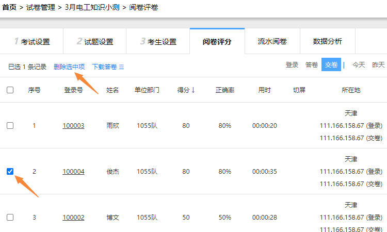Open login number 100002 link

point(73,218)
